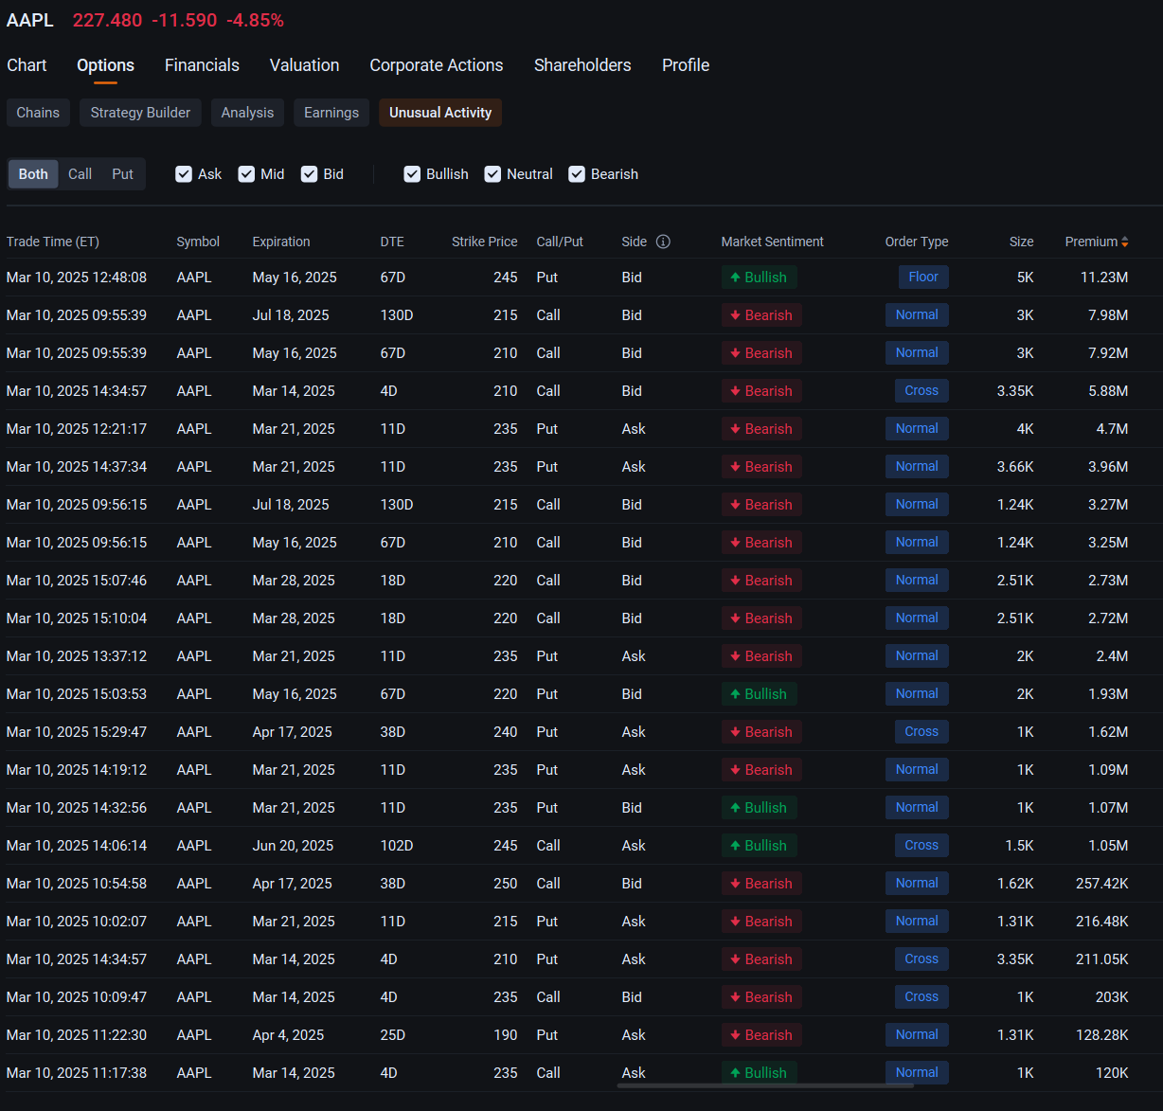Image resolution: width=1163 pixels, height=1111 pixels.
Task: Click the horizontal scrollbar at table bottom
Action: point(765,1085)
